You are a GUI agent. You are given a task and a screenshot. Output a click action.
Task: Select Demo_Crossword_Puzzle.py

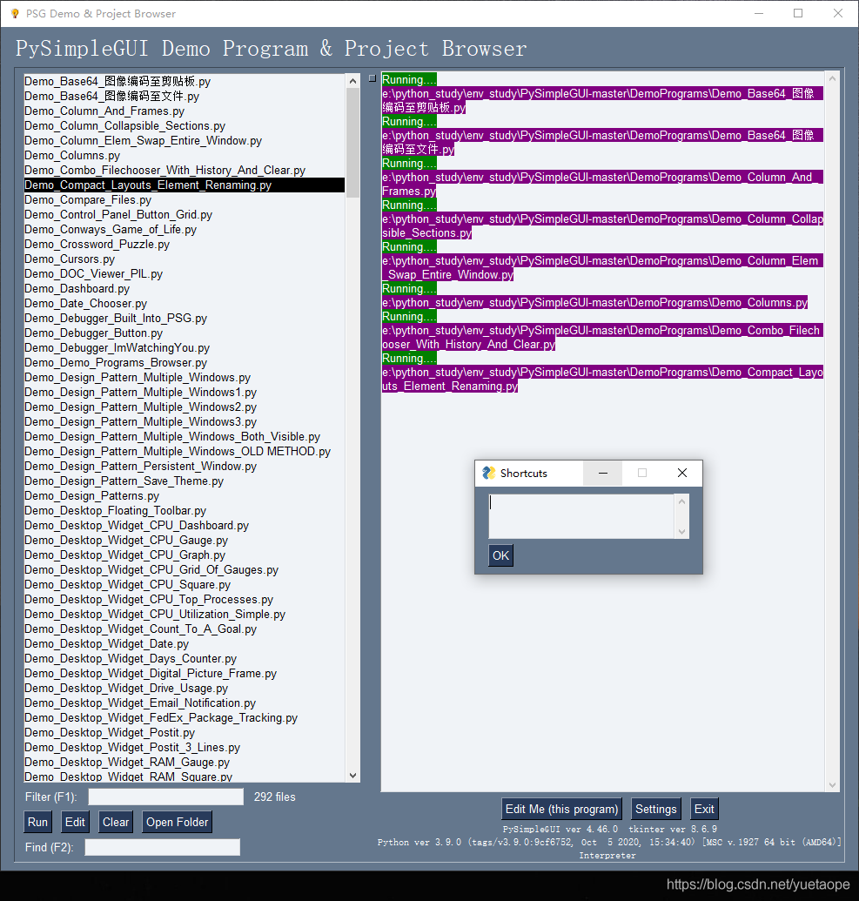(x=184, y=245)
